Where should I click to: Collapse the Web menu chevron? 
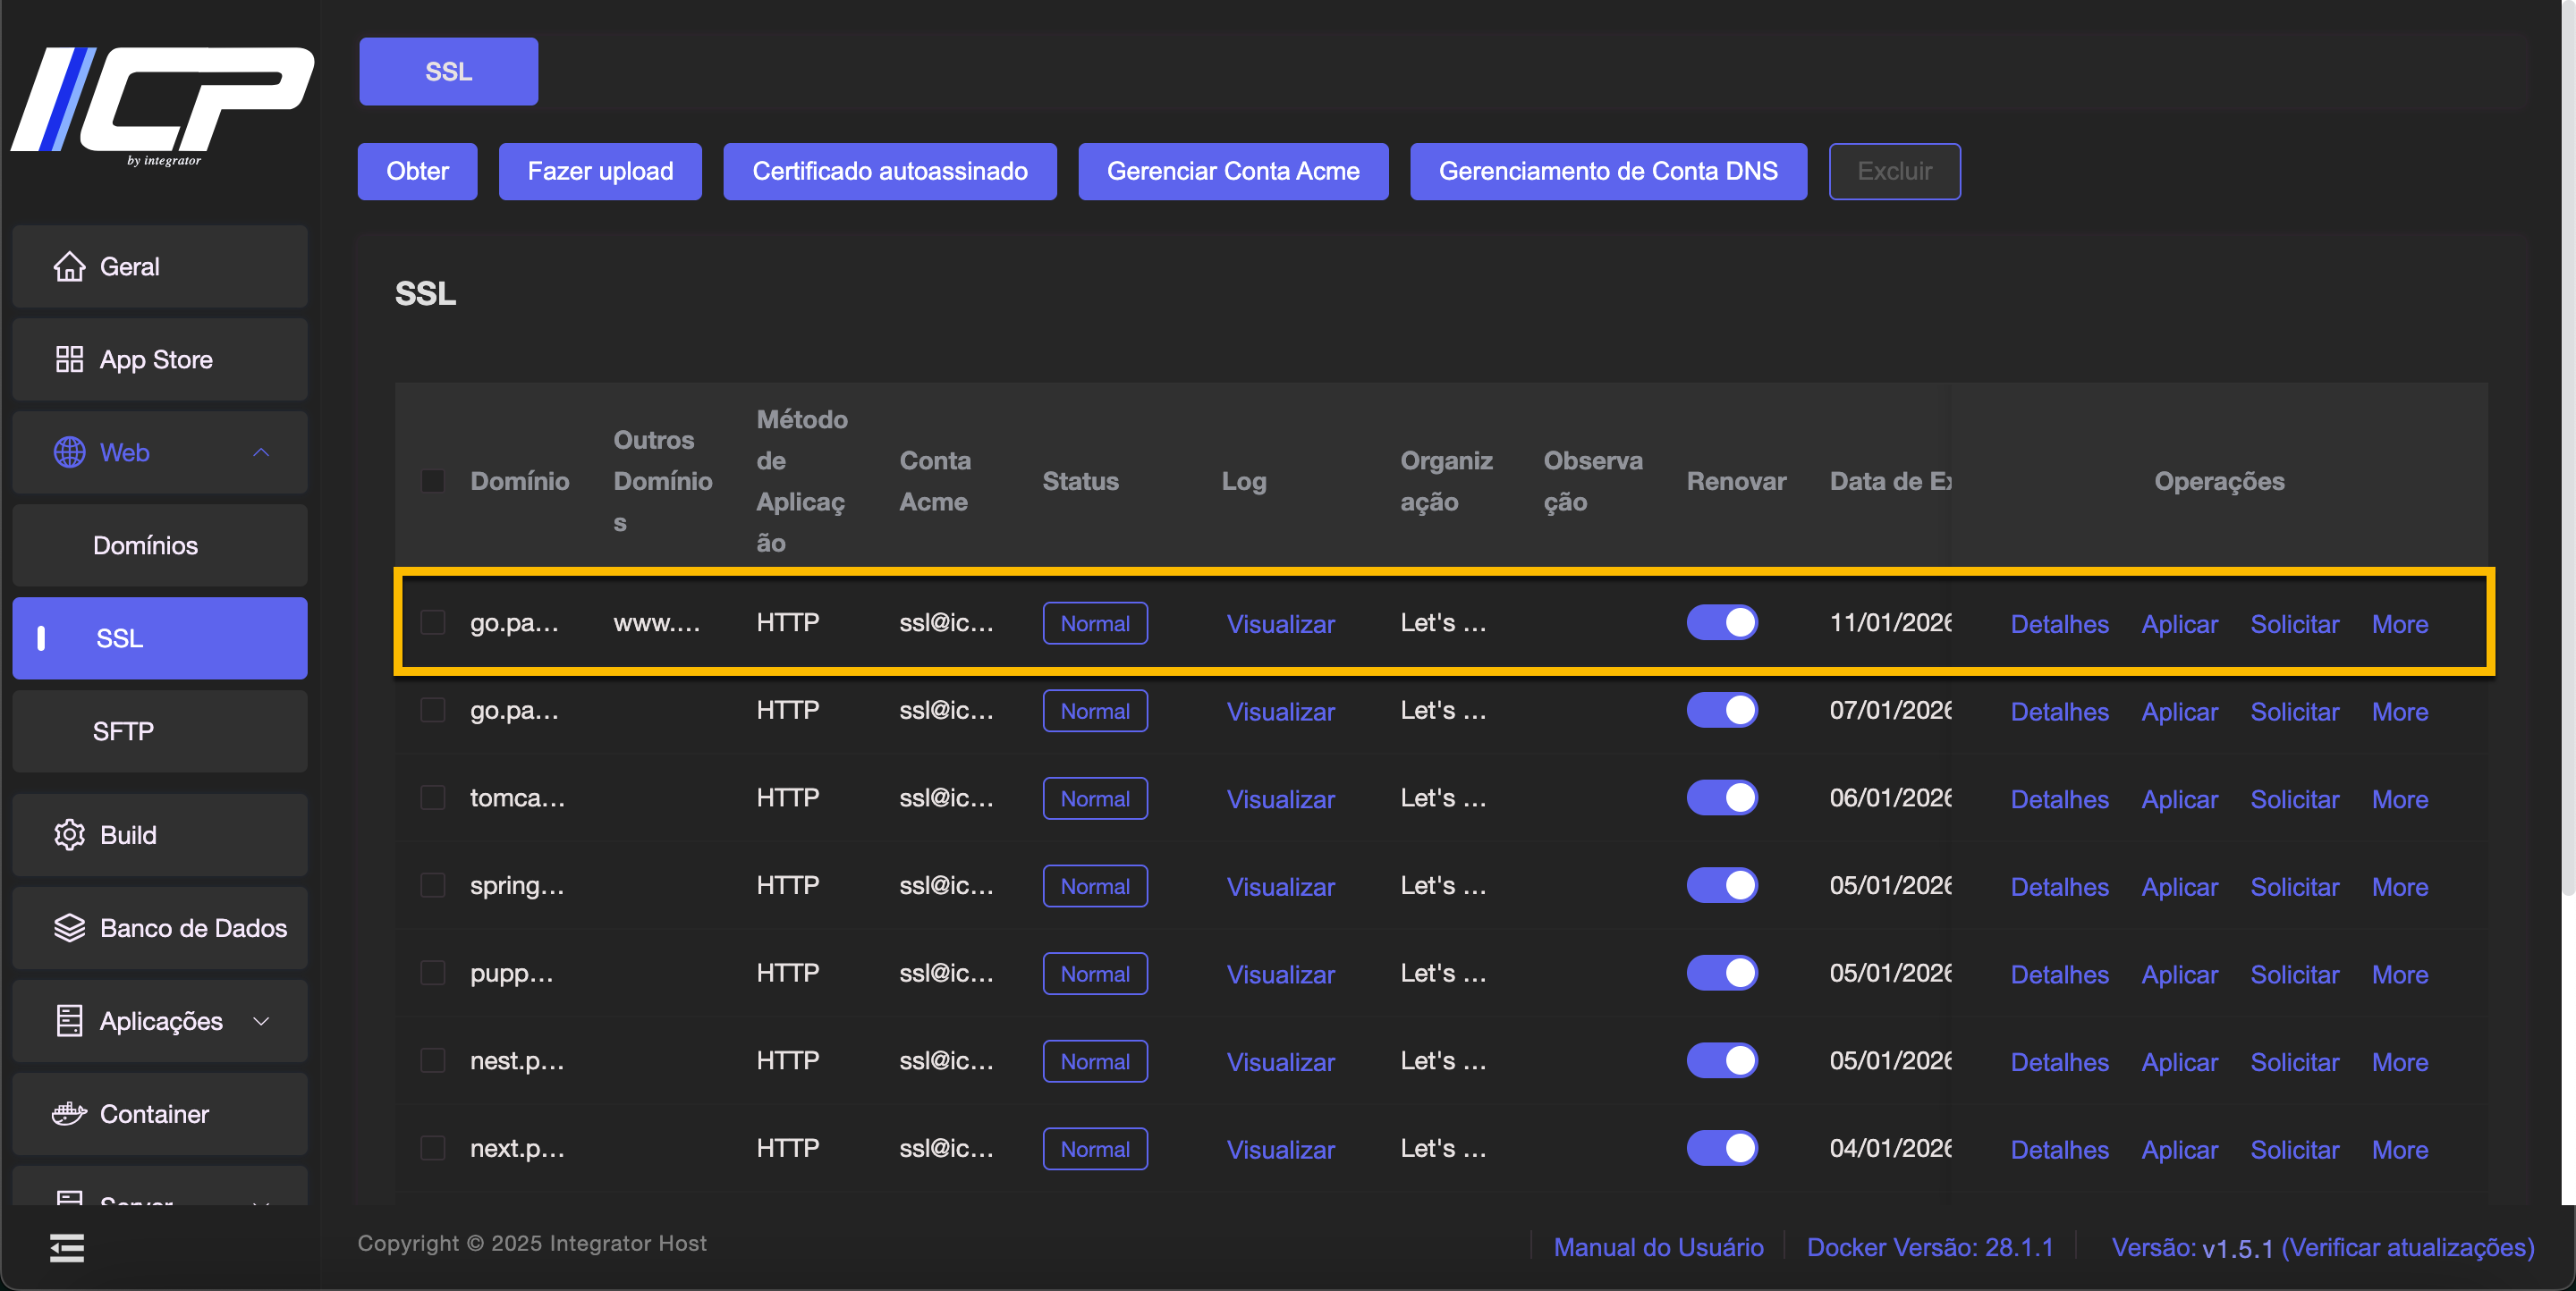(261, 452)
